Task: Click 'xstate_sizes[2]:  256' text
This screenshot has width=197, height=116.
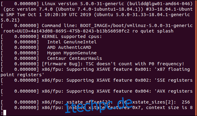Action: 161,102
